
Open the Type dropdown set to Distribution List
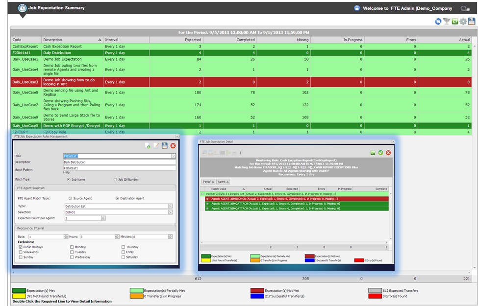click(x=170, y=206)
